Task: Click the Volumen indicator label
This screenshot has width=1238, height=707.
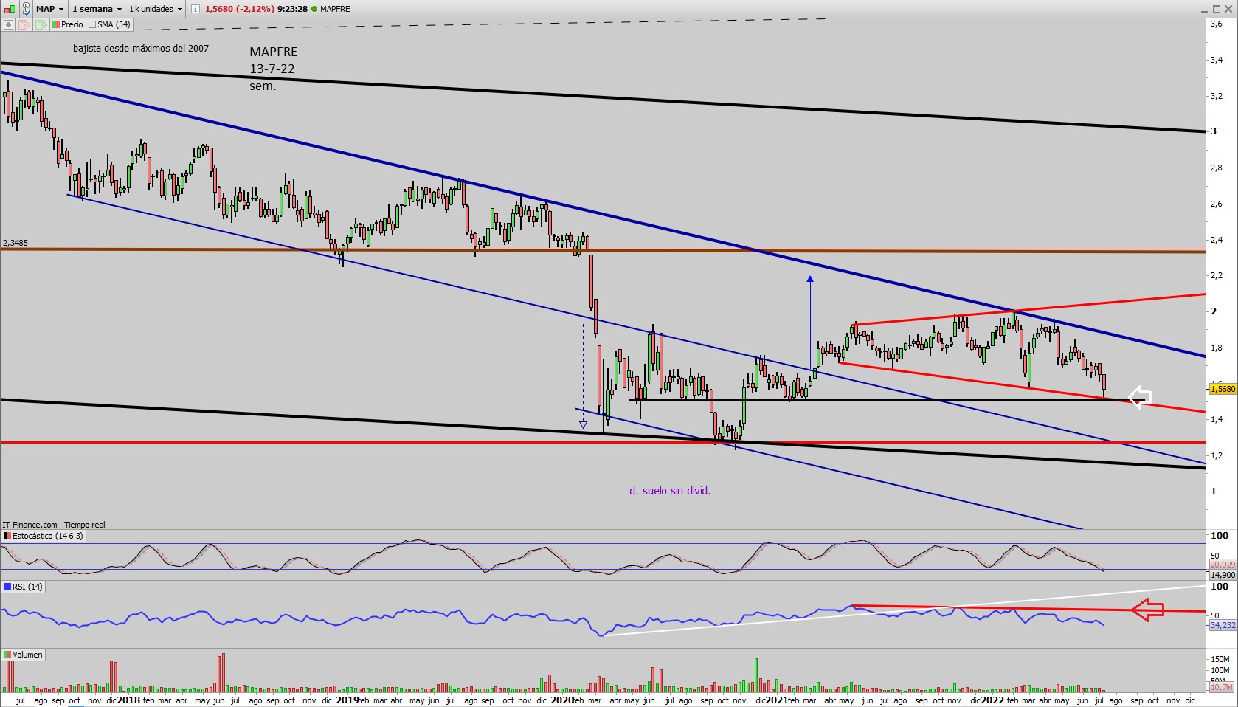Action: click(27, 655)
